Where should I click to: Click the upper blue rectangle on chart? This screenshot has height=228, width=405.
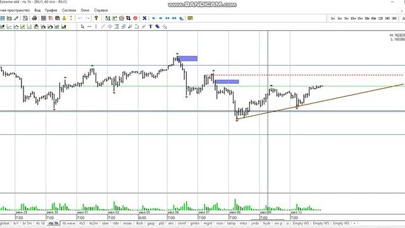pyautogui.click(x=187, y=58)
